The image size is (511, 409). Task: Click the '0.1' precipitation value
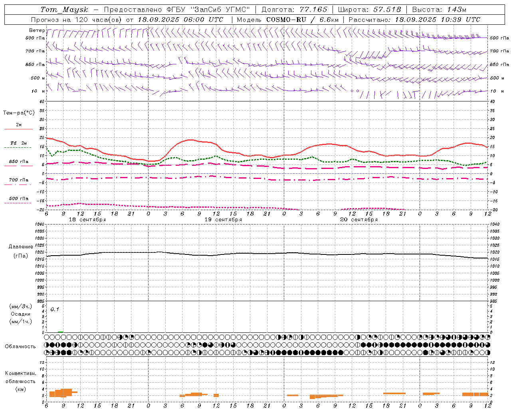pos(55,309)
